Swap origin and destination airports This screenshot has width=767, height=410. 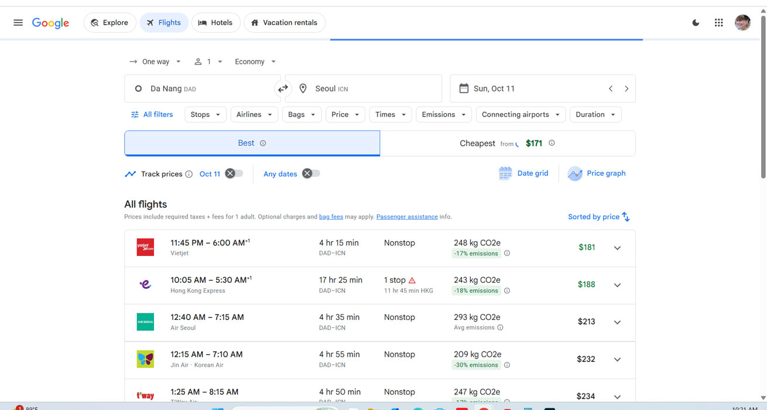283,88
